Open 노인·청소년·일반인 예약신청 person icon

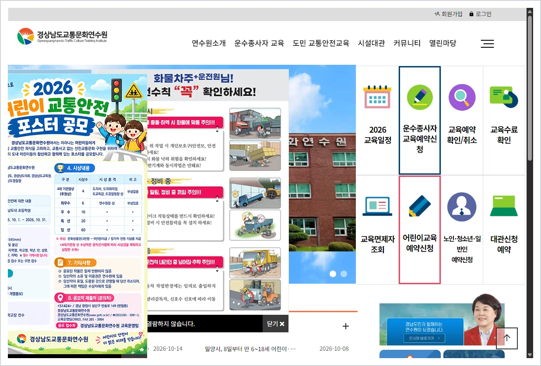click(462, 207)
